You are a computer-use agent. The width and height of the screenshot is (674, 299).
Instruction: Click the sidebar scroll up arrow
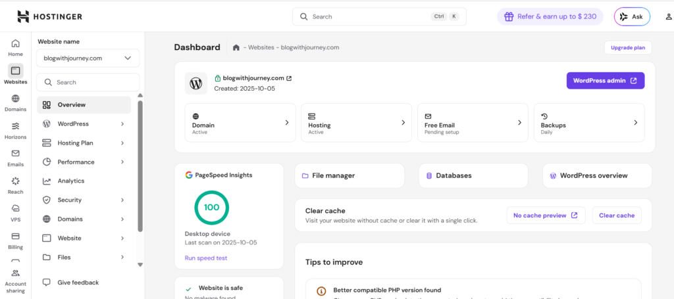pos(140,95)
